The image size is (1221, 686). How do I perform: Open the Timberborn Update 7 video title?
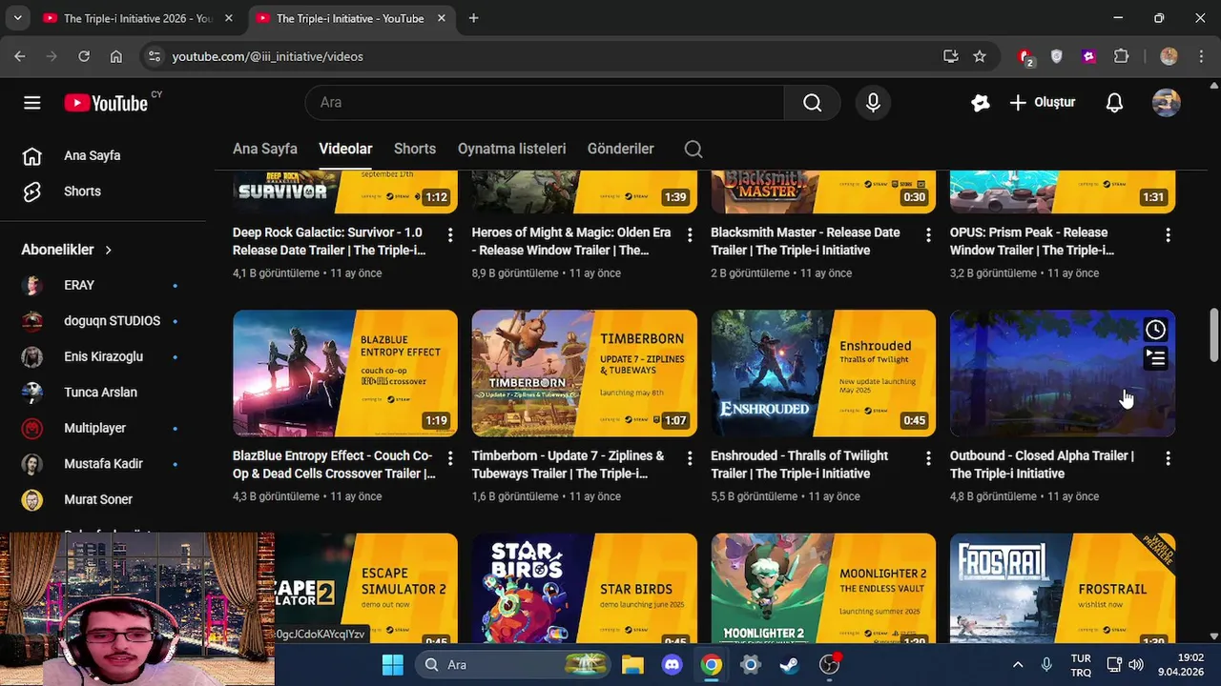click(x=569, y=464)
